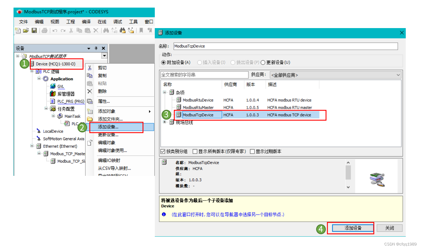The height and width of the screenshot is (249, 421).
Task: Collapse the 任务配置 tree node
Action: [46, 108]
